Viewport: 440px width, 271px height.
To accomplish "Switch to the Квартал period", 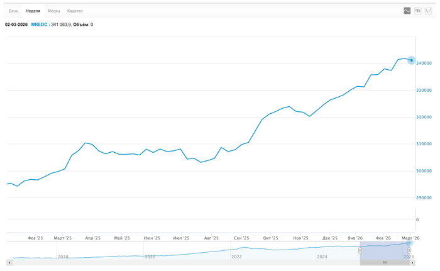I will [75, 11].
